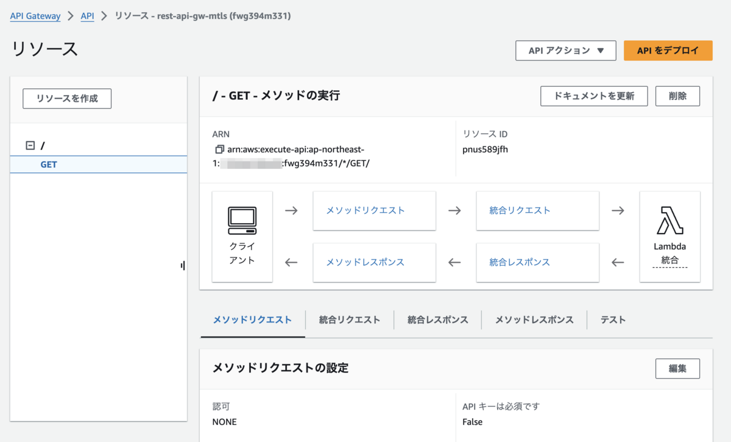731x442 pixels.
Task: Click the resource panel resize handle
Action: pos(183,265)
